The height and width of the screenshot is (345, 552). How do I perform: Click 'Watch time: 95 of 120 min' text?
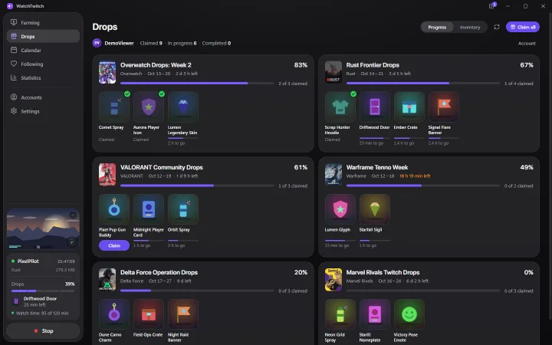tap(42, 313)
